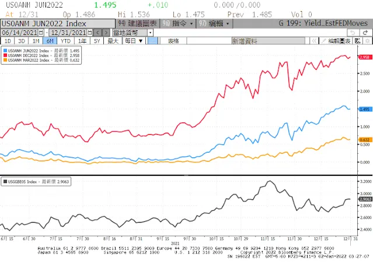Click the export chart icon beside 編輯圖表
Screen dimensions: 373x268
[x=358, y=41]
